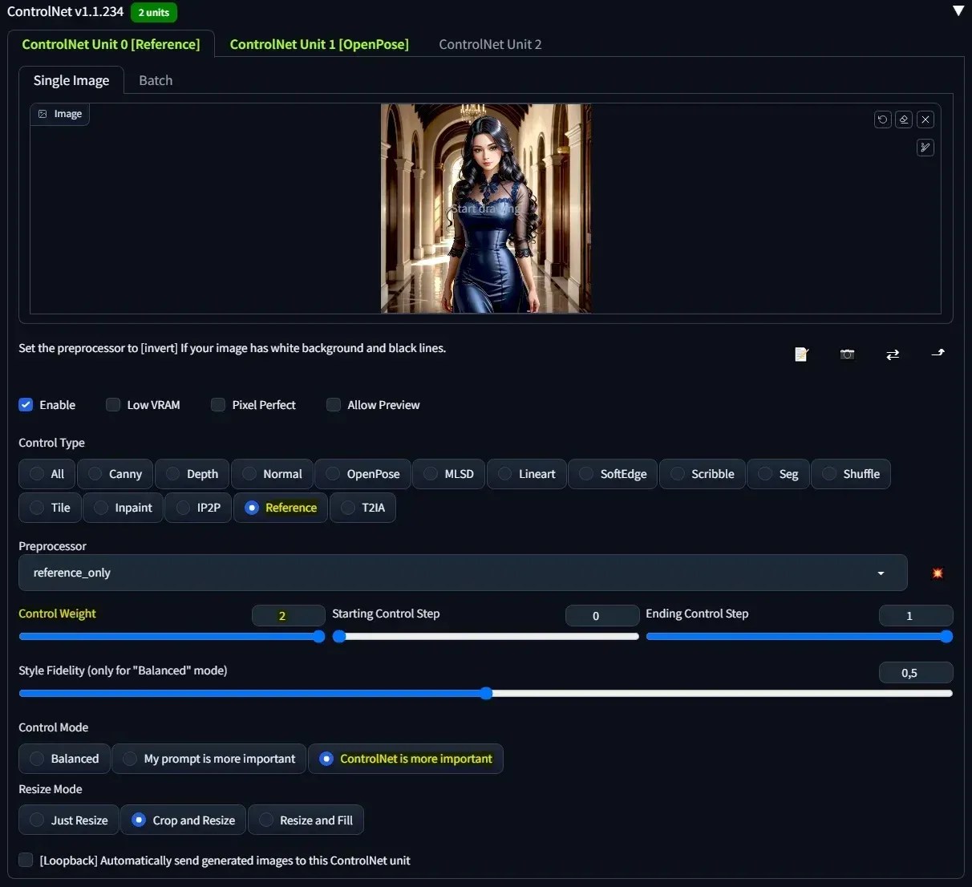Collapse the ControlNet panel with the triangle
The height and width of the screenshot is (887, 972).
tap(959, 11)
